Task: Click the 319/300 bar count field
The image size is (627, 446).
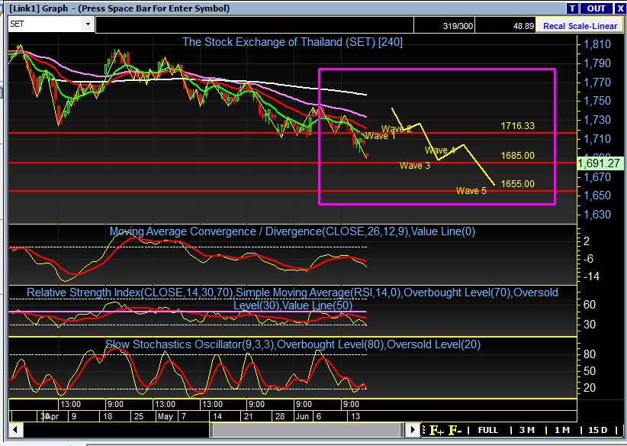Action: (444, 26)
